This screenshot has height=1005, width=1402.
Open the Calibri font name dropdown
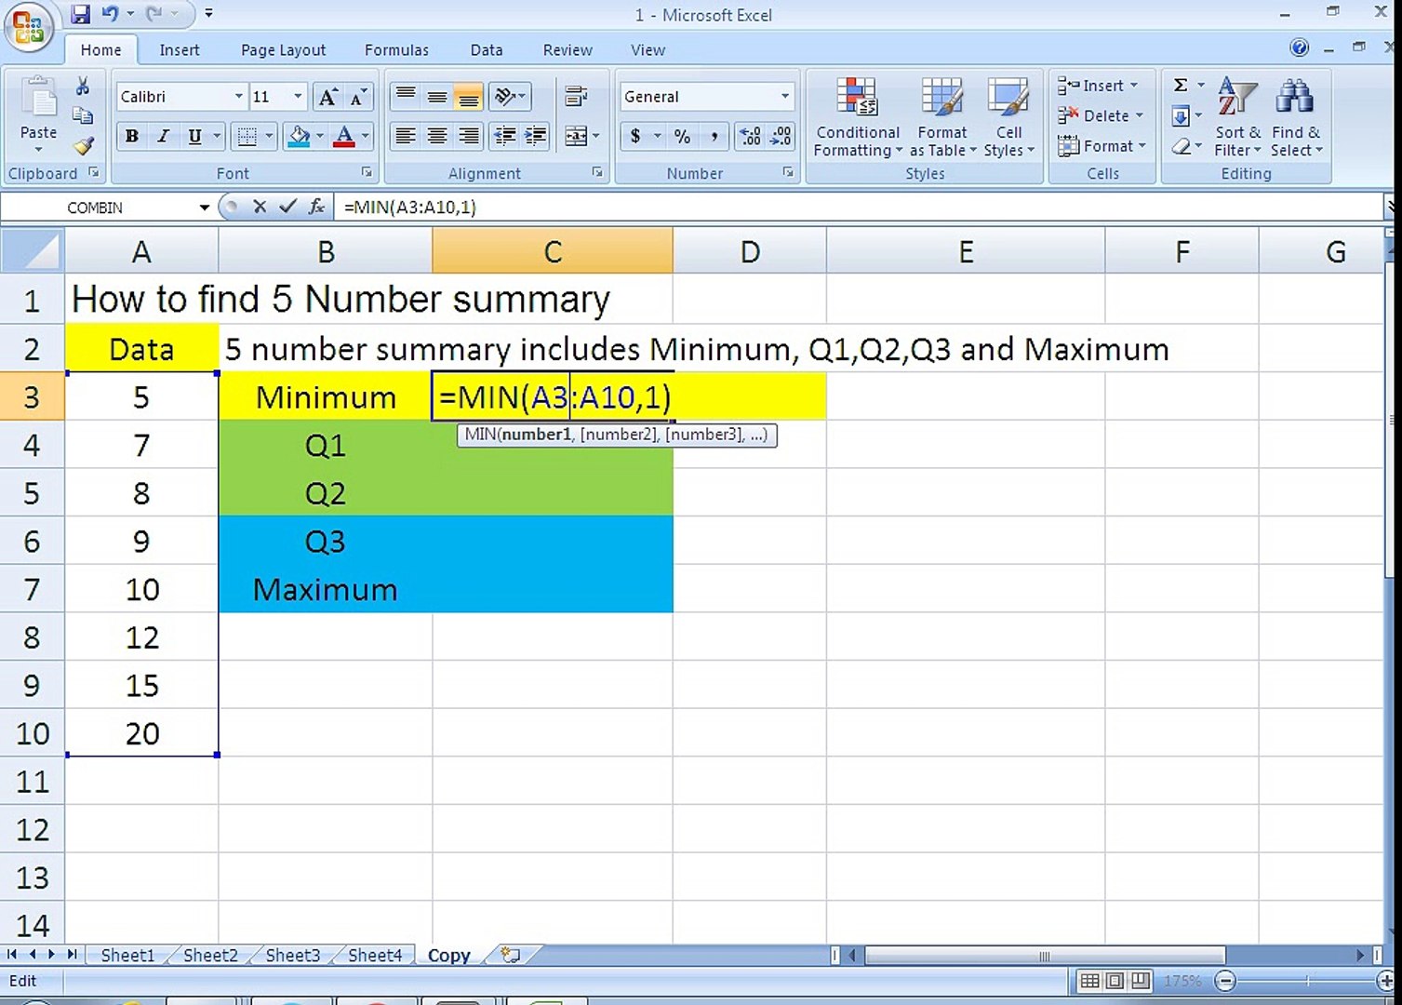[x=238, y=97]
